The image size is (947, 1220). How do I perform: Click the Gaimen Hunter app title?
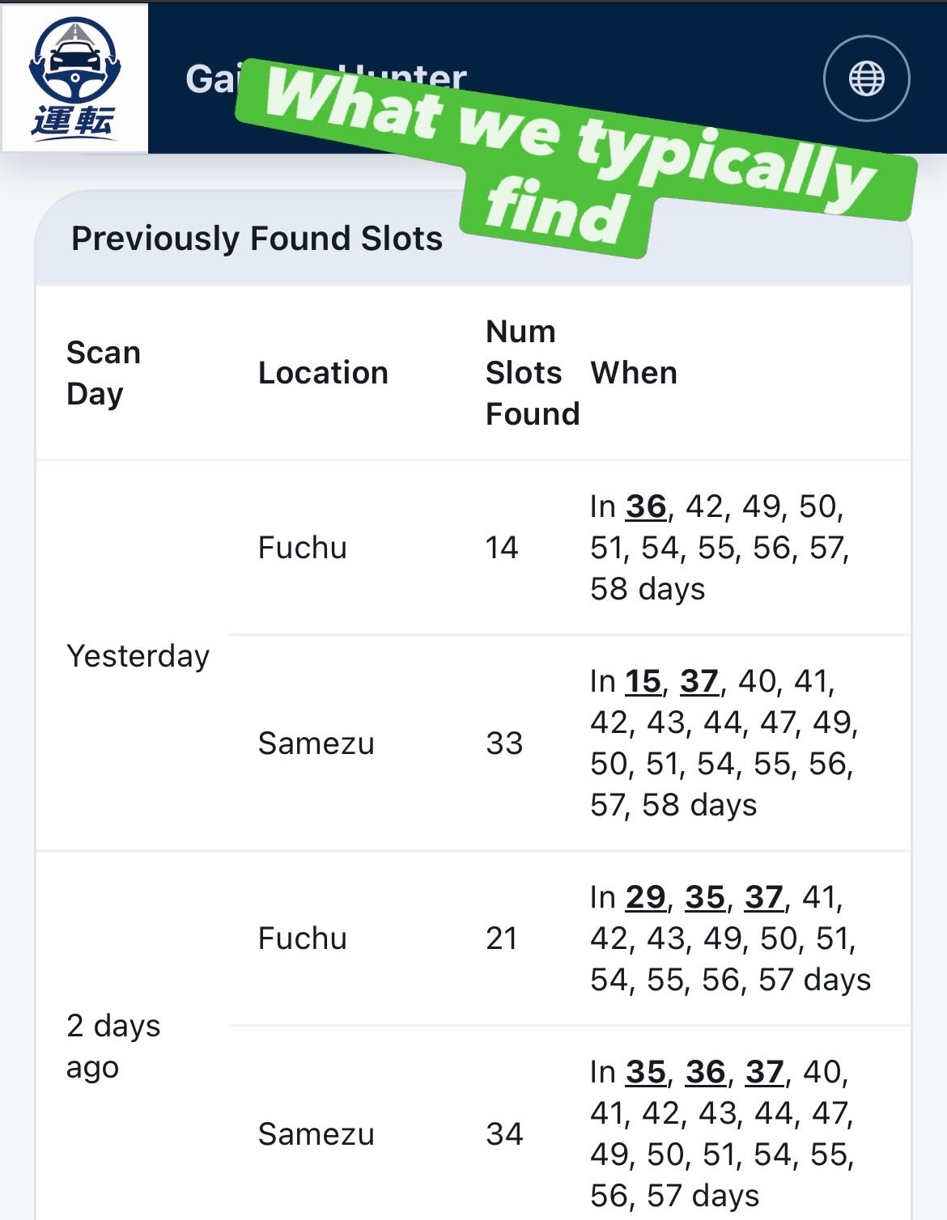pos(325,78)
